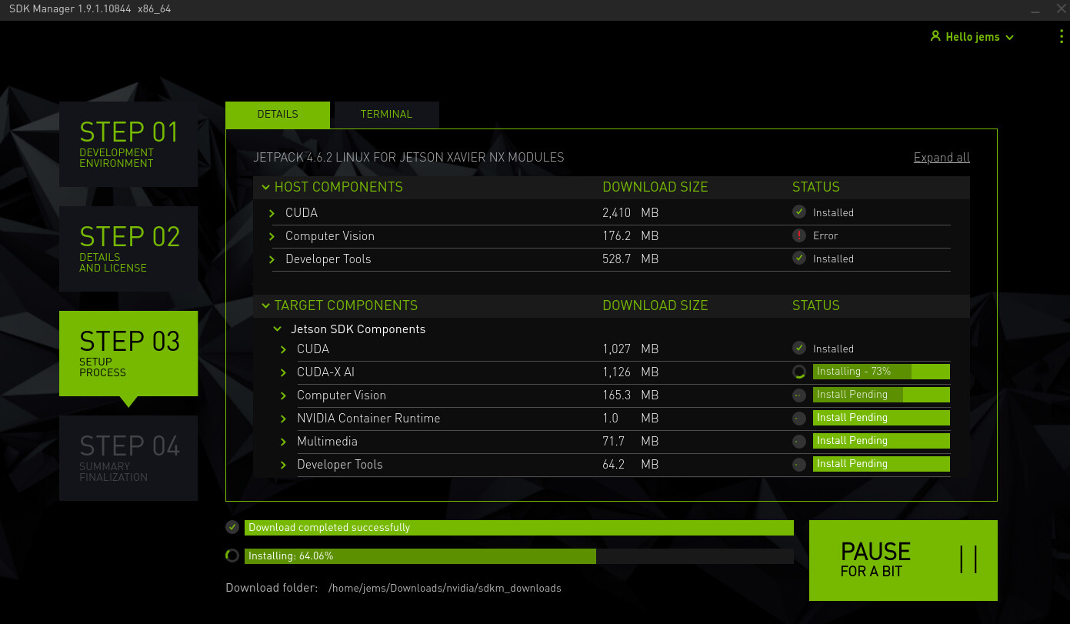
Task: Click the overall Installing 64.06% progress bar
Action: coord(519,556)
